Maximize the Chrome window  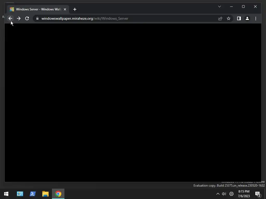(243, 6)
